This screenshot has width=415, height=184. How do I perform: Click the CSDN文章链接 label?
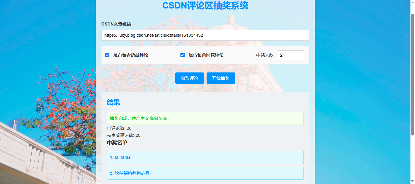(x=116, y=24)
